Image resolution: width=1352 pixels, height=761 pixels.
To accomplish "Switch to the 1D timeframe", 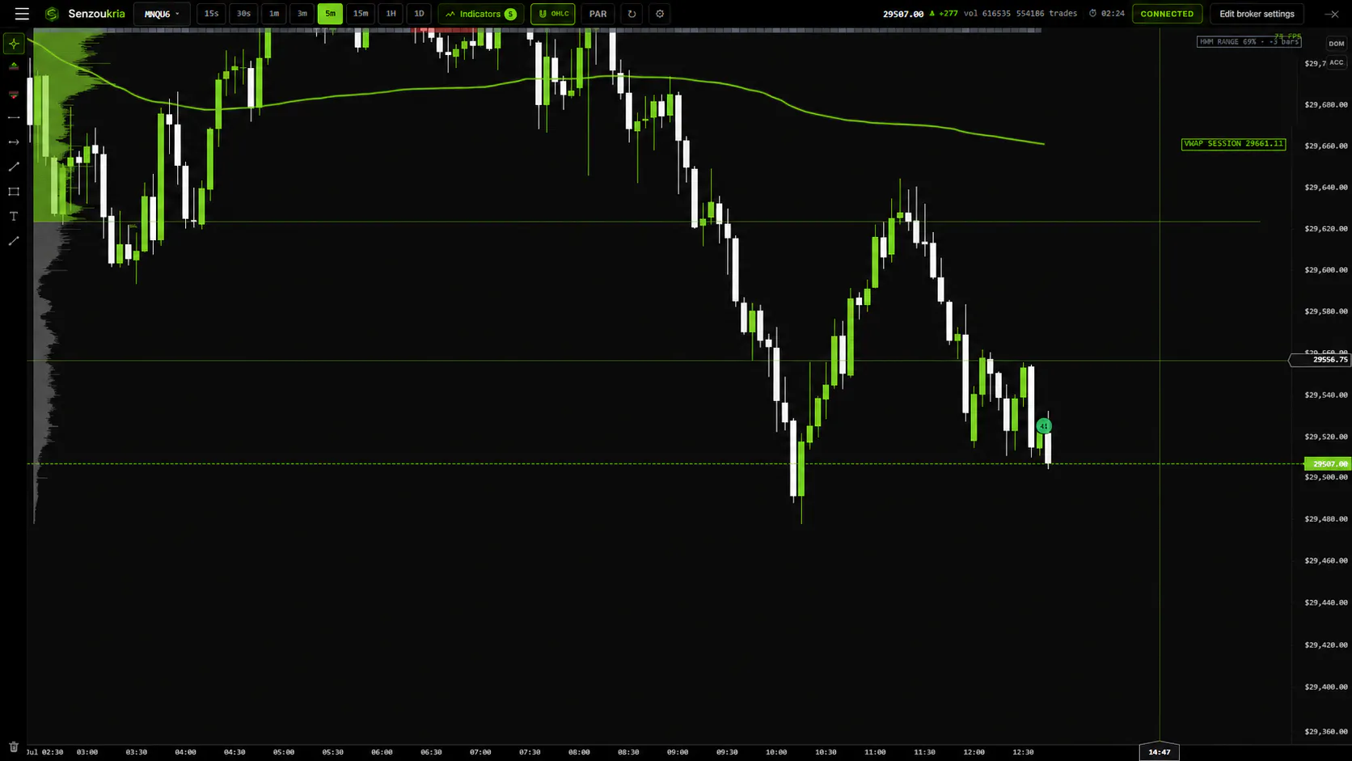I will coord(419,14).
